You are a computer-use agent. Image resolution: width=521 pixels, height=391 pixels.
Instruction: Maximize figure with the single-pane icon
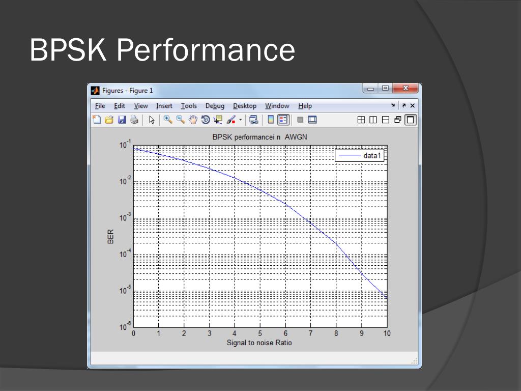(x=411, y=120)
